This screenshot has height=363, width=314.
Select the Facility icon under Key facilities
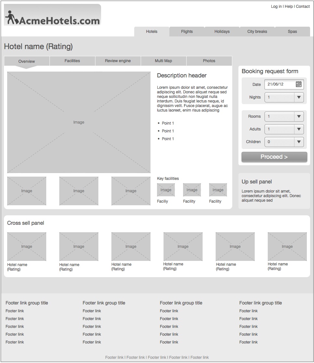[x=192, y=190]
